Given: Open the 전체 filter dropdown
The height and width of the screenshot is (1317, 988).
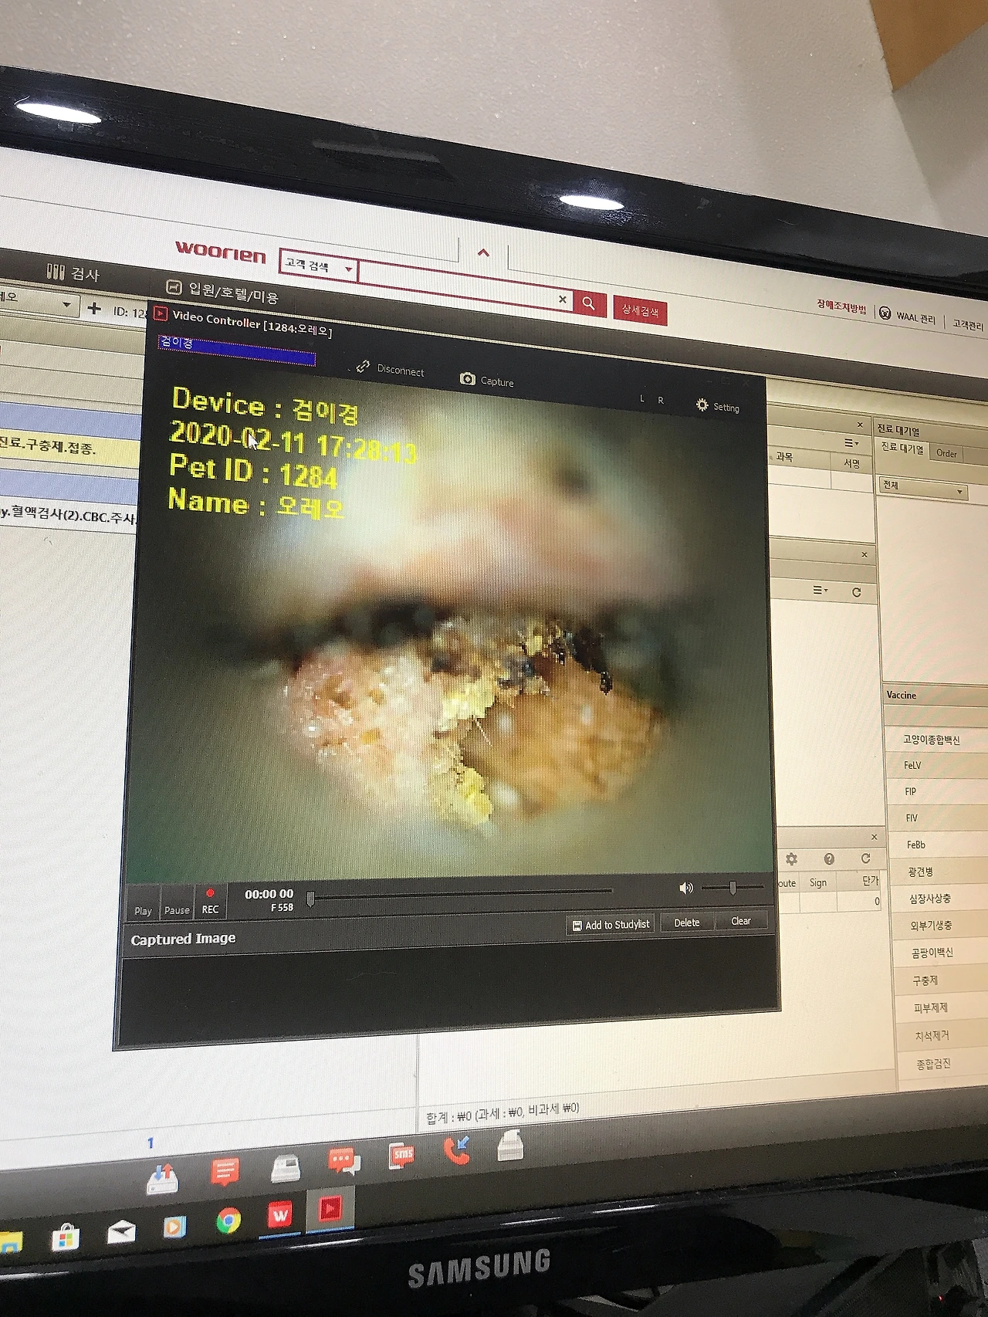Looking at the screenshot, I should [x=924, y=488].
